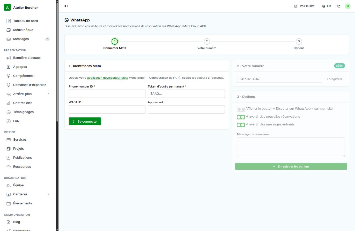Click the Messages unread badge 3
Screen dimensions: 355x231
coord(47,39)
